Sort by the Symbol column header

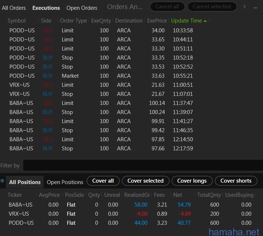point(17,21)
